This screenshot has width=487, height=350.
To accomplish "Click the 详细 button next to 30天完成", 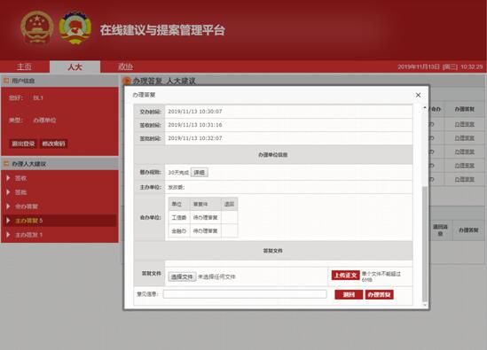I will (x=199, y=173).
